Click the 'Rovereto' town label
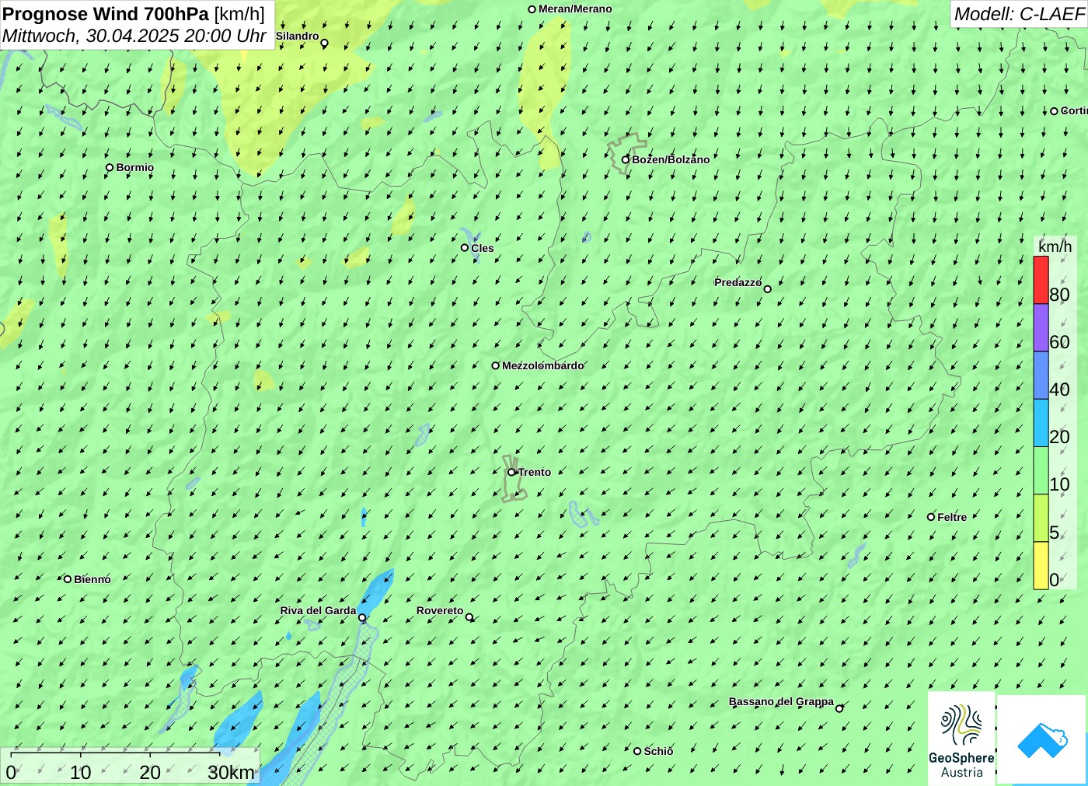The image size is (1088, 786). click(x=440, y=610)
